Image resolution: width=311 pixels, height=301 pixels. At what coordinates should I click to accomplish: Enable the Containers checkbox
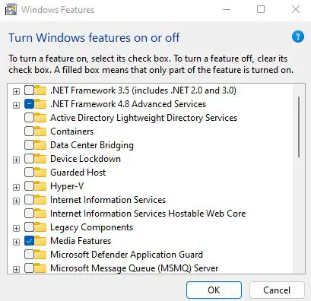click(29, 131)
